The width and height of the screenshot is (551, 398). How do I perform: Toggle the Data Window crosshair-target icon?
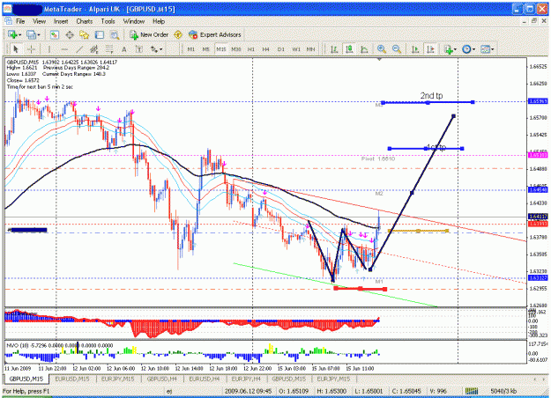coord(70,34)
